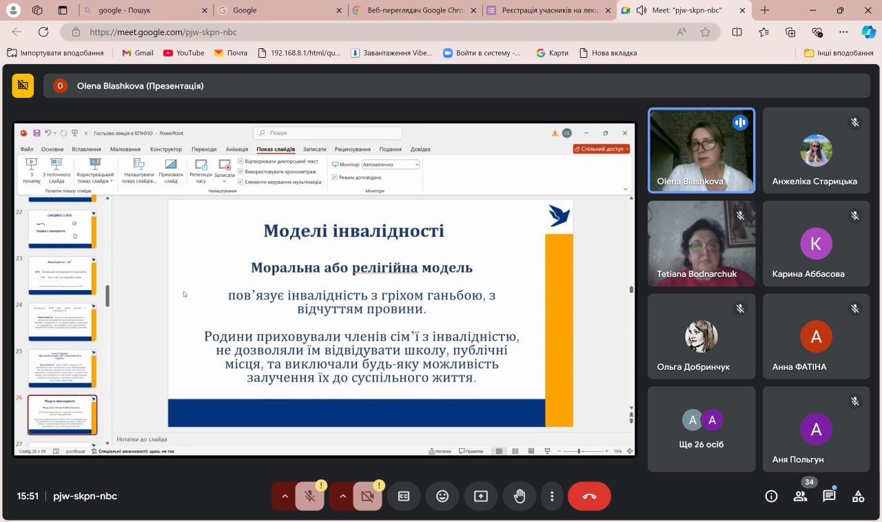Toggle the 'Режим доповідача' checkbox
Screen dimensions: 882x522
coord(335,178)
